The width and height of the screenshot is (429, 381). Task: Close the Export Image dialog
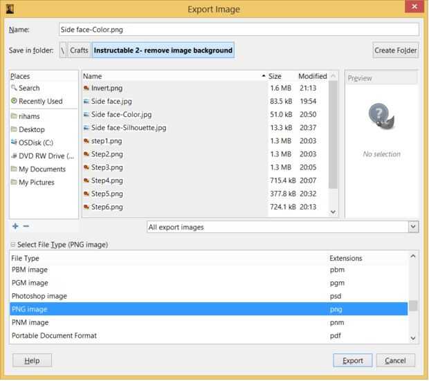414,6
